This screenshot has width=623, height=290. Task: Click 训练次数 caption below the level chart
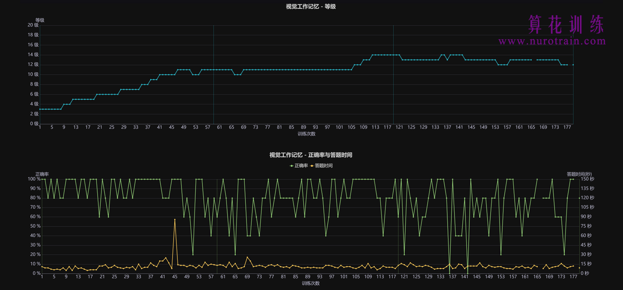tap(307, 134)
